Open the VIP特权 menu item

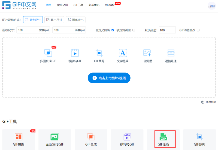110,5
